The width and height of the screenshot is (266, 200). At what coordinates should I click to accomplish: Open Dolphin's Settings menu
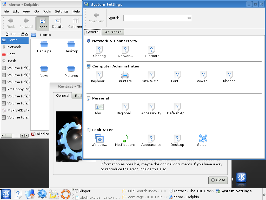[x=62, y=11]
